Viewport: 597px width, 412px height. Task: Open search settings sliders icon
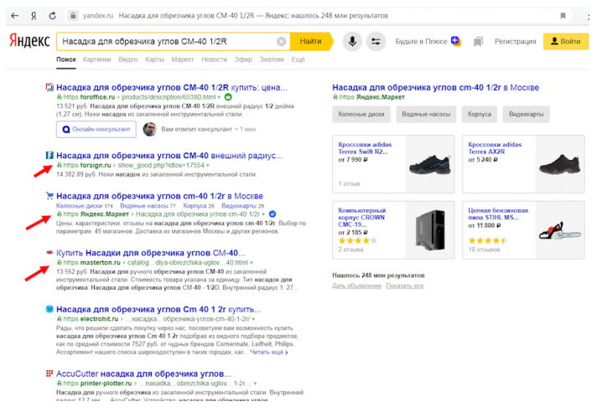[x=376, y=41]
